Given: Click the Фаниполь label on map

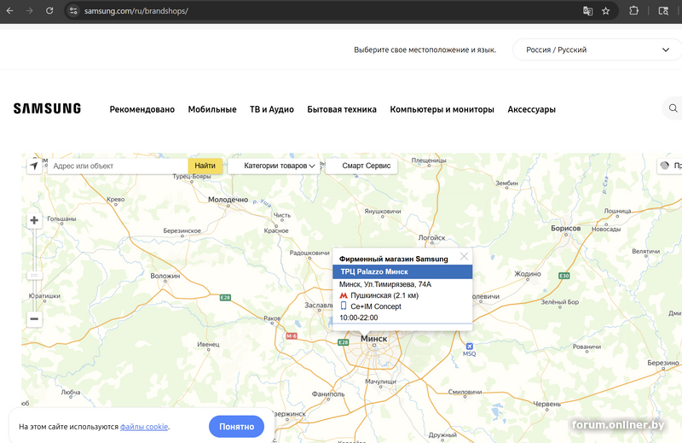Looking at the screenshot, I should pyautogui.click(x=328, y=393).
